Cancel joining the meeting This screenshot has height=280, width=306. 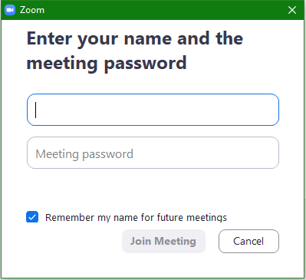point(248,241)
